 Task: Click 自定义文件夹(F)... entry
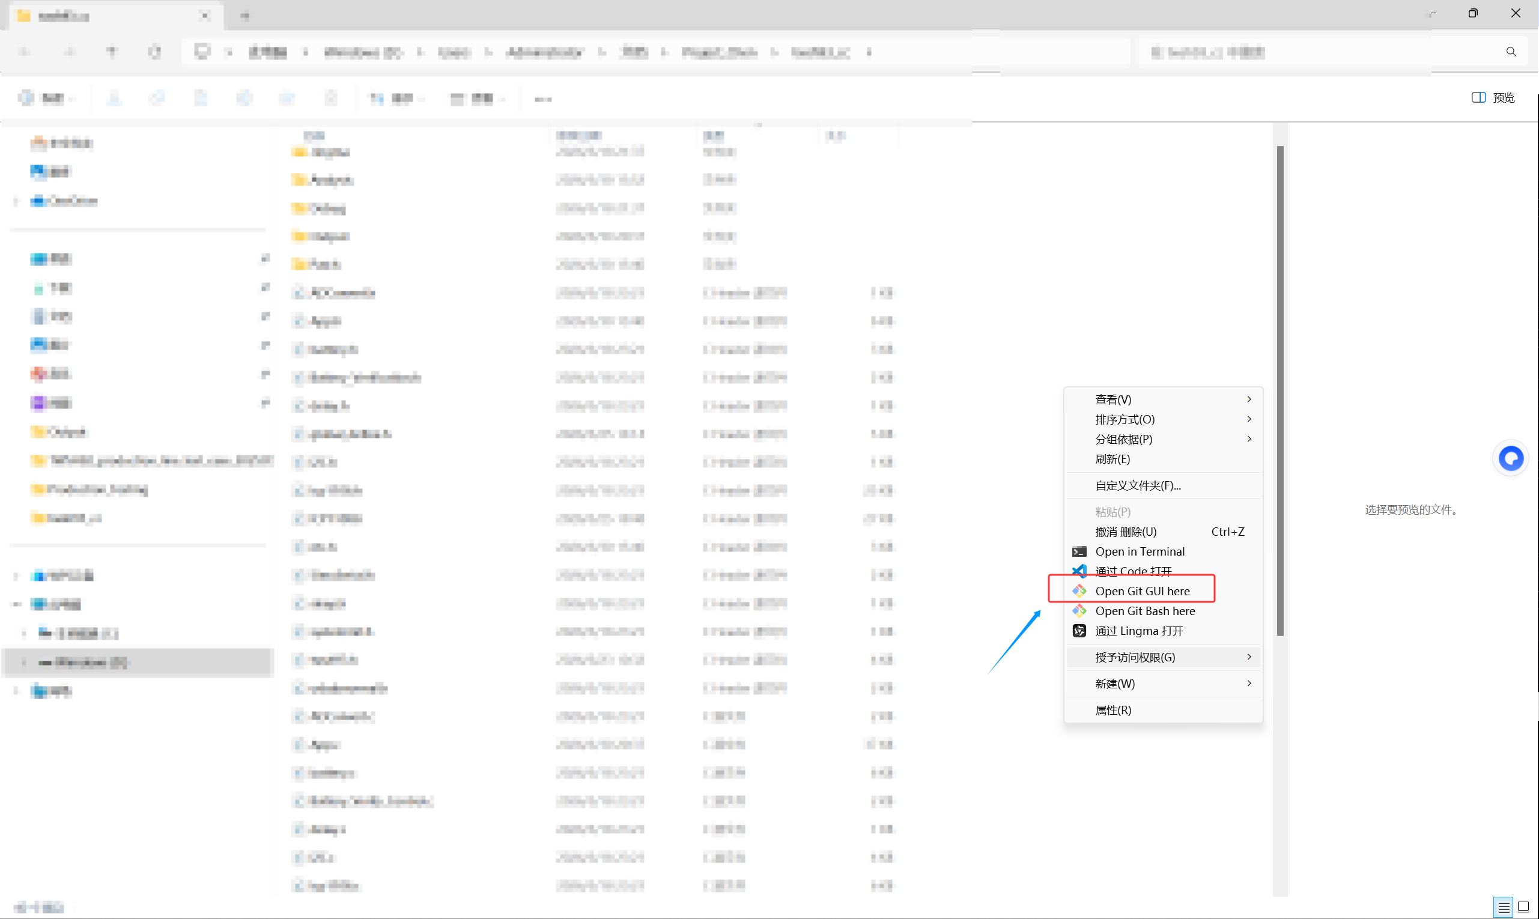[1138, 485]
